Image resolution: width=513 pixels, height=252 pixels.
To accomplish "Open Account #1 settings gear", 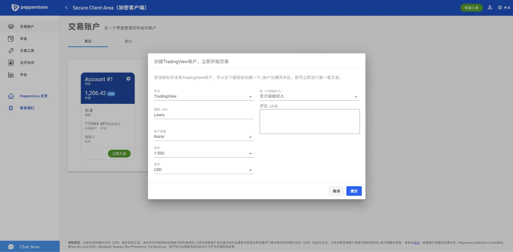I will [x=128, y=79].
